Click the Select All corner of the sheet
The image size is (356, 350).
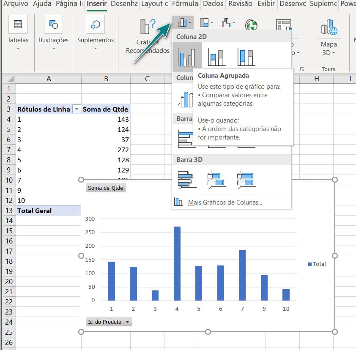click(x=9, y=79)
